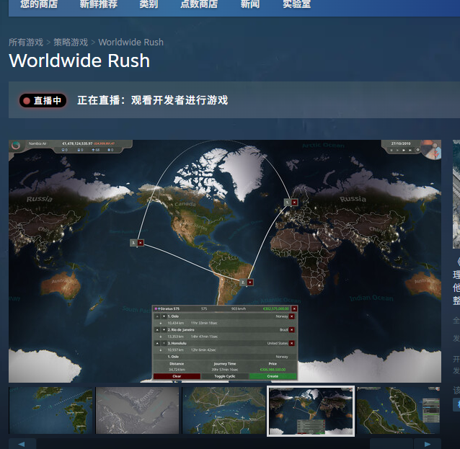
Task: Delete map waypoint 3 in the Pacific
Action: click(x=141, y=243)
